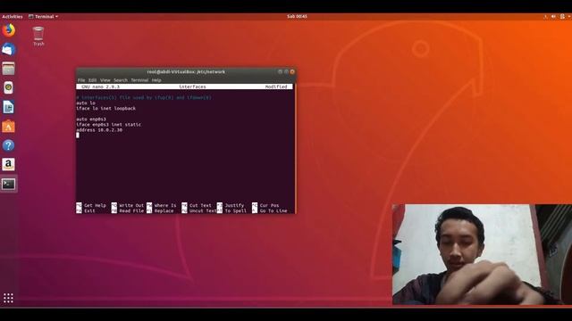Click the 'Where Is' nano shortcut
Screen dimensions: 572x321
(162, 206)
